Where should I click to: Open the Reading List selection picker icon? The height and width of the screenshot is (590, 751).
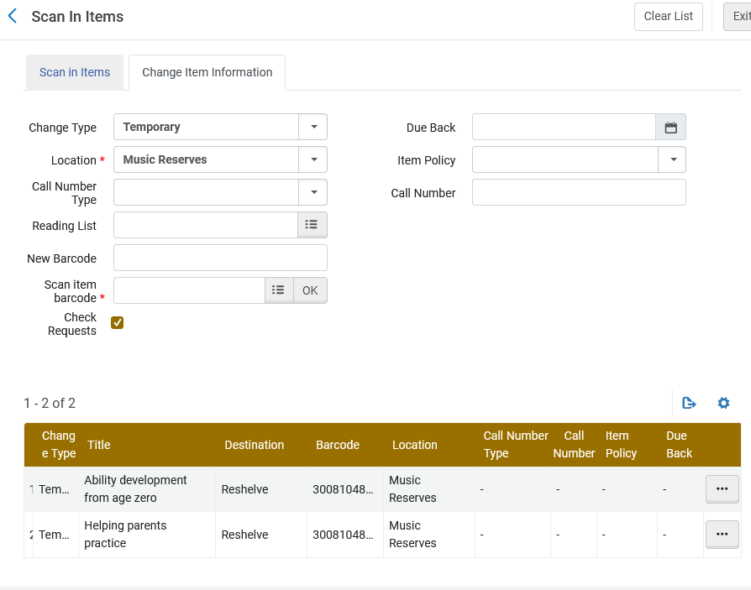coord(312,224)
